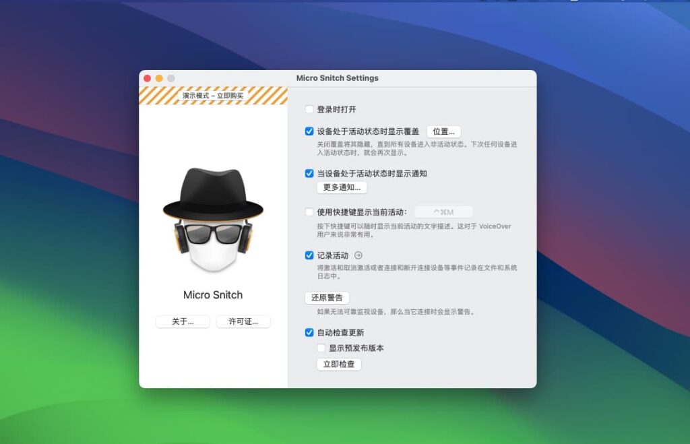690x444 pixels.
Task: Click the yellow minimize window button
Action: pyautogui.click(x=159, y=77)
